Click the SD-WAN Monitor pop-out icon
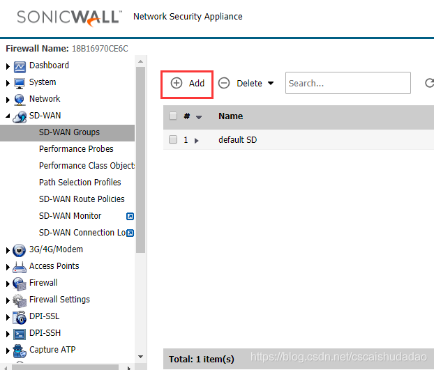This screenshot has height=370, width=434. point(130,216)
